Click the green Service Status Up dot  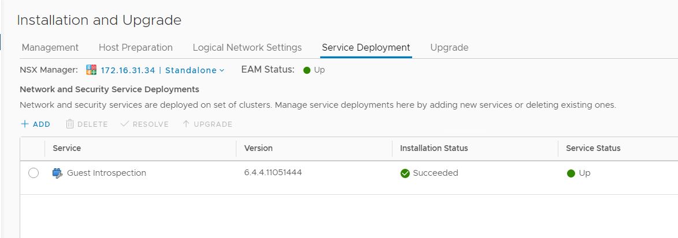pyautogui.click(x=571, y=173)
